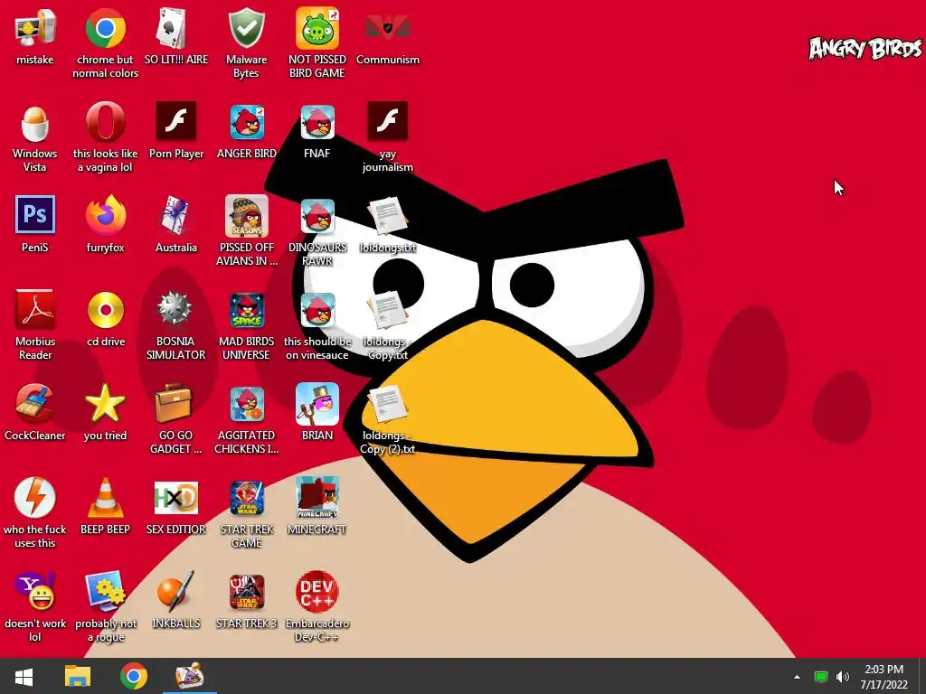Launch the 'furryfox' Firefox icon

[x=105, y=215]
